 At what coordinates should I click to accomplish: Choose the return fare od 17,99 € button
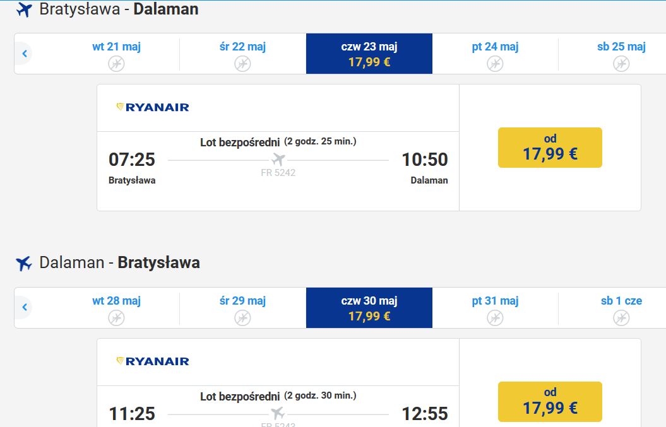pos(550,402)
